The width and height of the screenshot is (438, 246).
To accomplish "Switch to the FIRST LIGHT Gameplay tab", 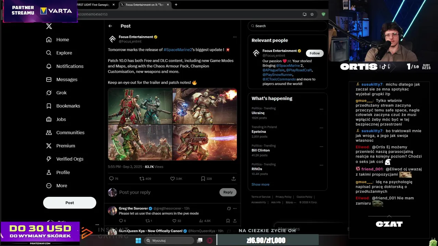I will pyautogui.click(x=95, y=5).
